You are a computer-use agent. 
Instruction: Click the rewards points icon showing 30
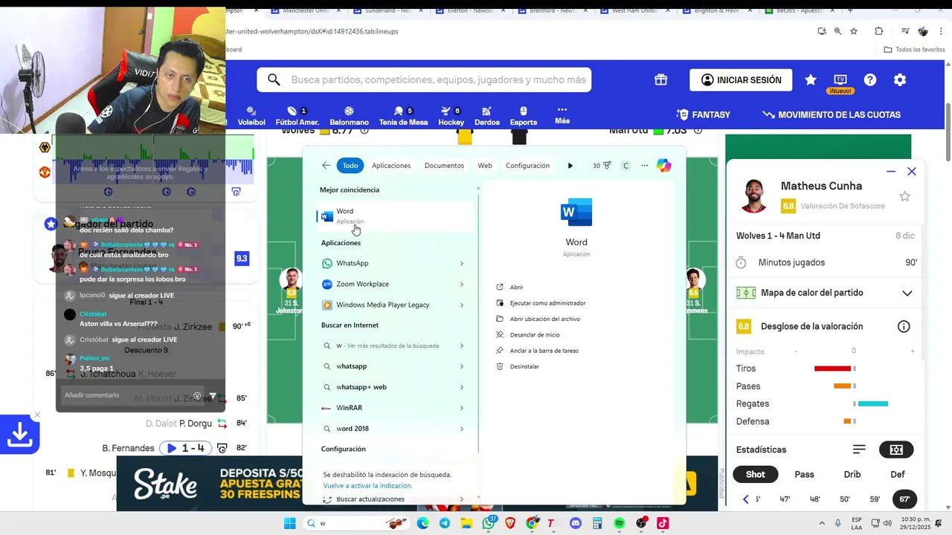[x=602, y=166]
